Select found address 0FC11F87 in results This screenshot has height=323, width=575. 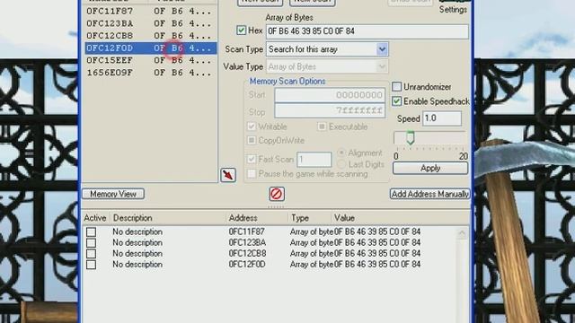pos(150,11)
